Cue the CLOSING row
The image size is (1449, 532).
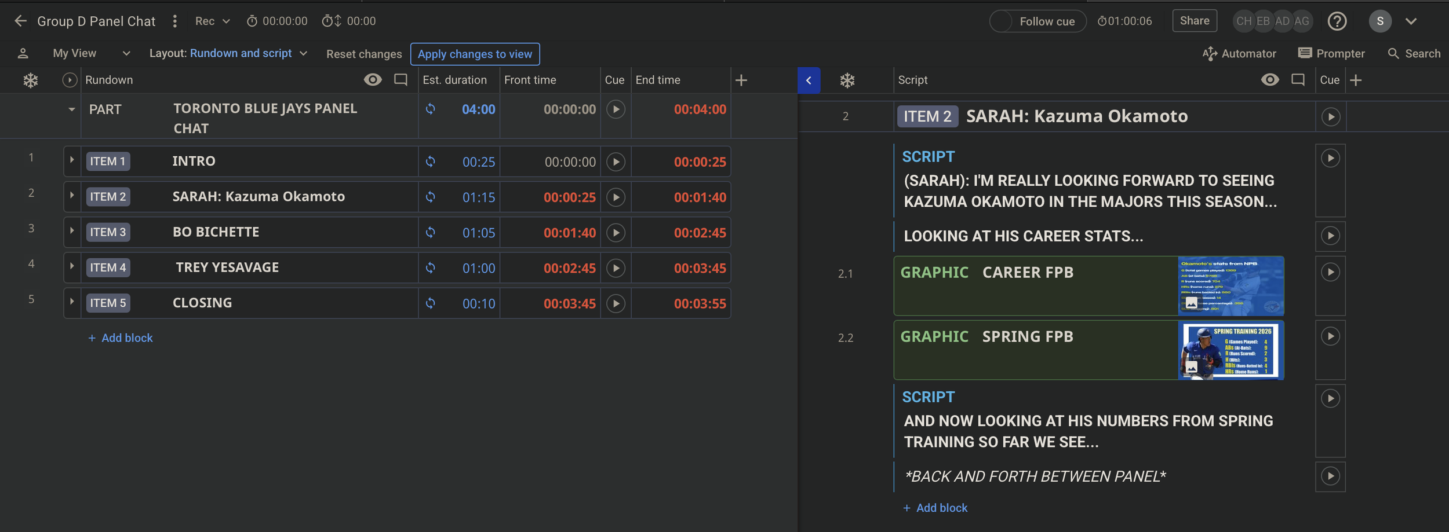tap(616, 303)
